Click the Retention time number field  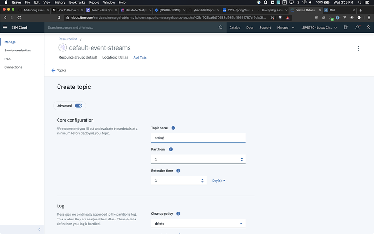click(x=179, y=181)
